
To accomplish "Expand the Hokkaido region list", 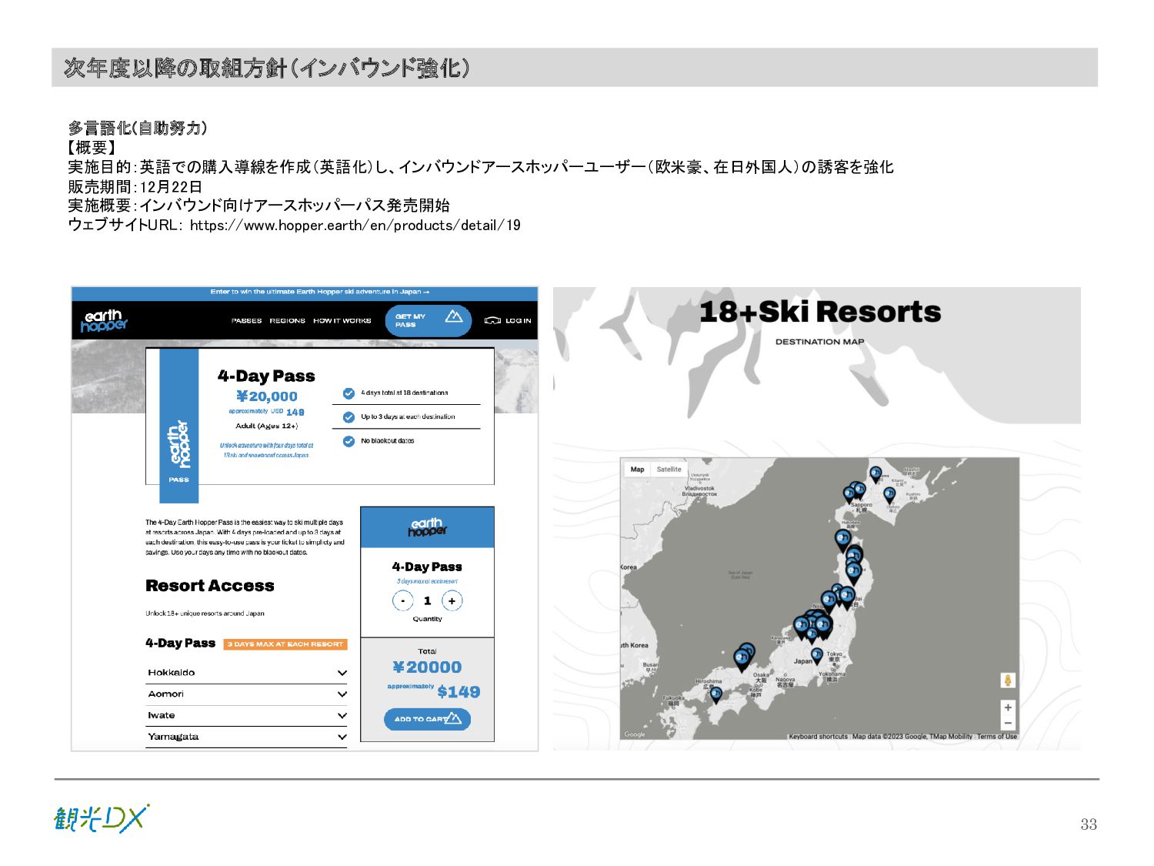I will (x=246, y=673).
